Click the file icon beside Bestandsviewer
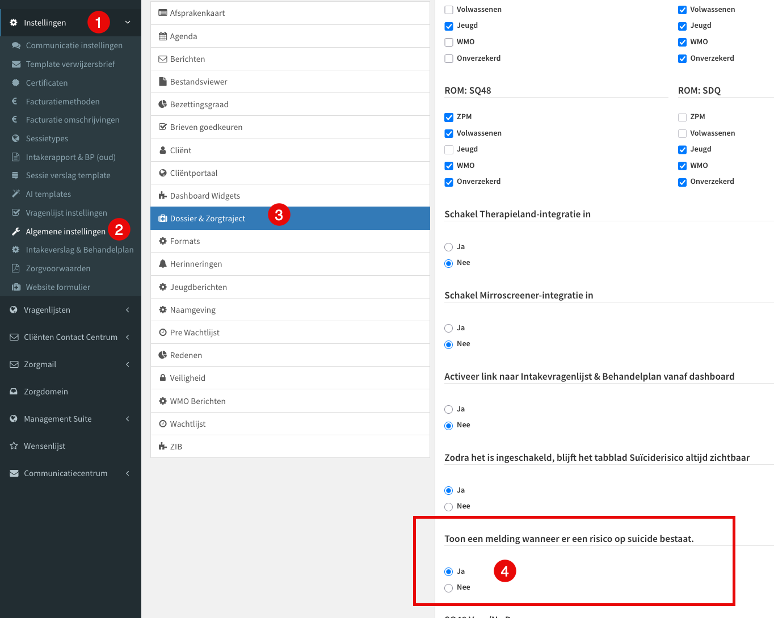The image size is (774, 618). 163,82
